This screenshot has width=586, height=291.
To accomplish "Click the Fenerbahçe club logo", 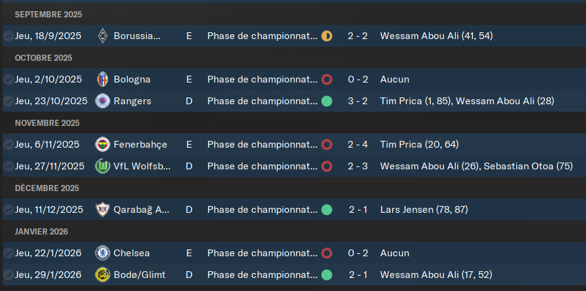I will click(x=103, y=145).
